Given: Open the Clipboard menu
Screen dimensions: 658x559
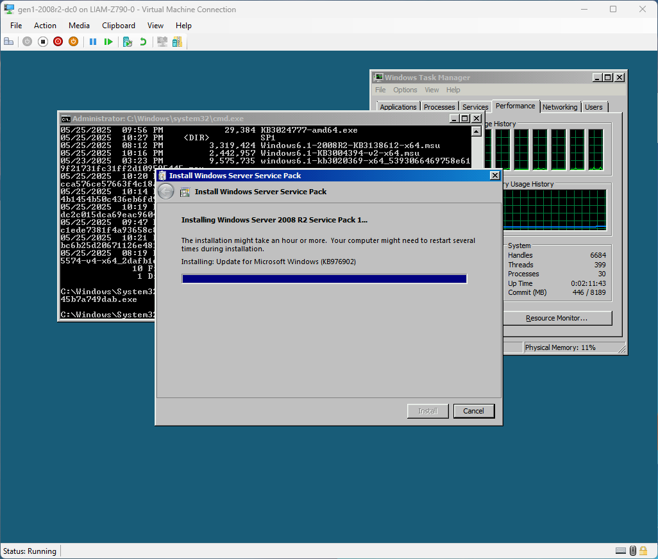Looking at the screenshot, I should [x=119, y=26].
